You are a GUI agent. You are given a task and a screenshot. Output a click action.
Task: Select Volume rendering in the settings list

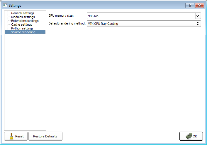[x=23, y=32]
